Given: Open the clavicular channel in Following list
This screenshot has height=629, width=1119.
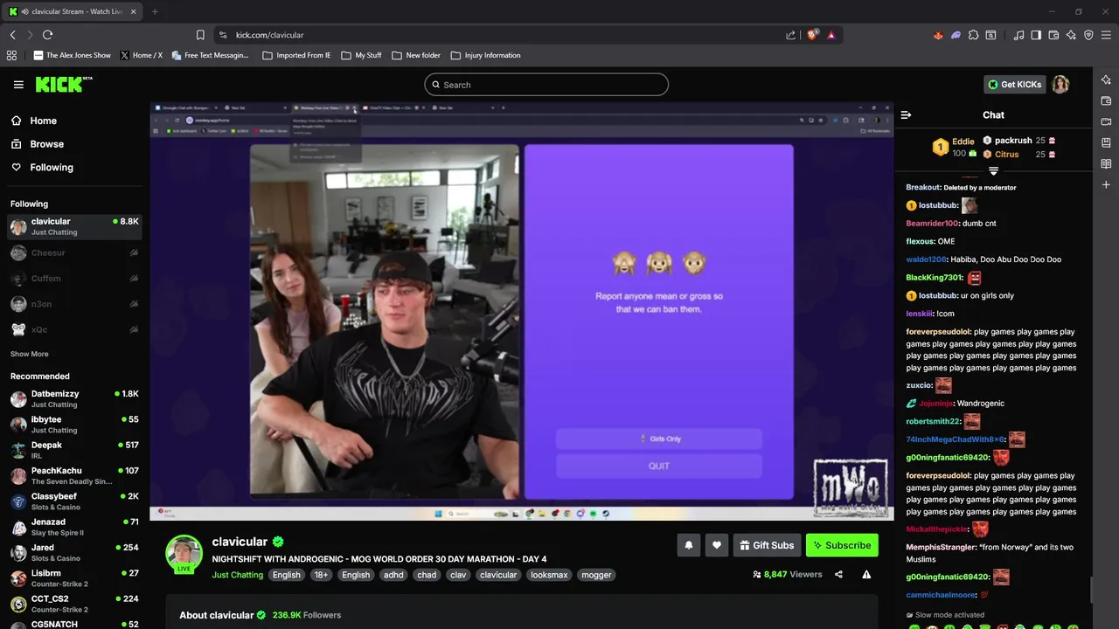Looking at the screenshot, I should [x=74, y=226].
